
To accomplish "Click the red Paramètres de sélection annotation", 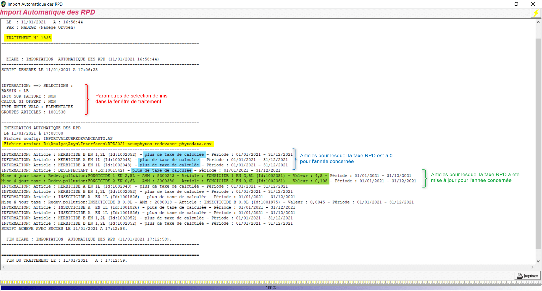I will (131, 99).
